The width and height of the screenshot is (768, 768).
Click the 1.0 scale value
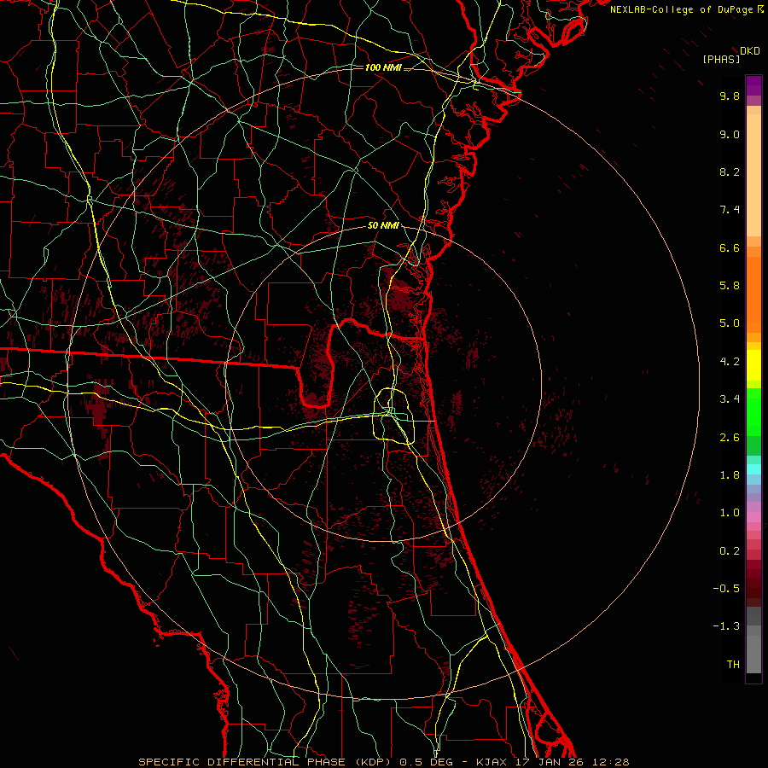tap(730, 513)
